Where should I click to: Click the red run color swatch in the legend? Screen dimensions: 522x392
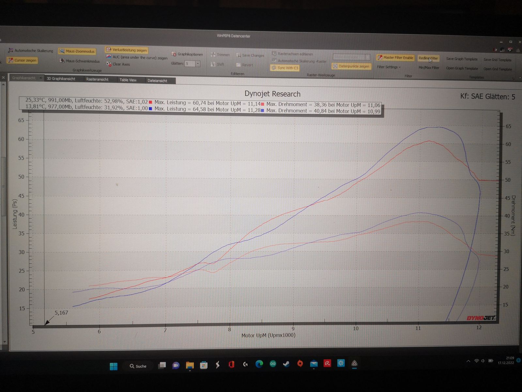pyautogui.click(x=150, y=102)
